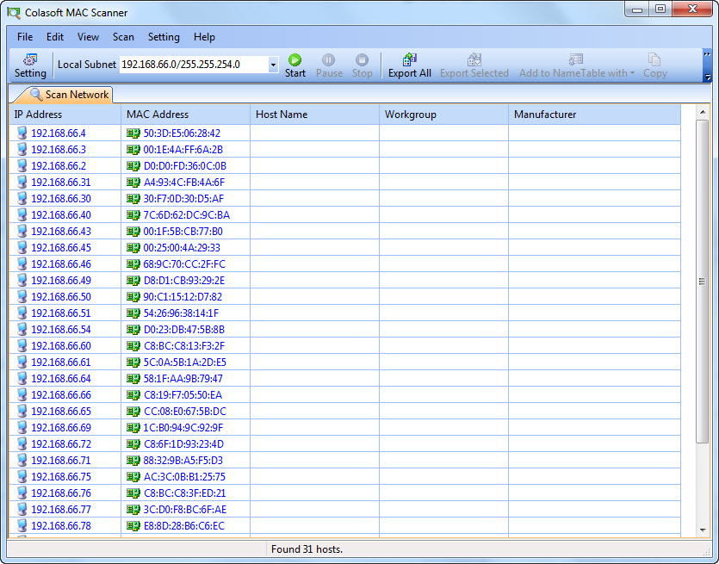
Task: Expand the Add to NameTable with dropdown
Action: 632,73
